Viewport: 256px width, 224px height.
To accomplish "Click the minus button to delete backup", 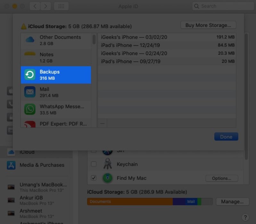I will (102, 124).
